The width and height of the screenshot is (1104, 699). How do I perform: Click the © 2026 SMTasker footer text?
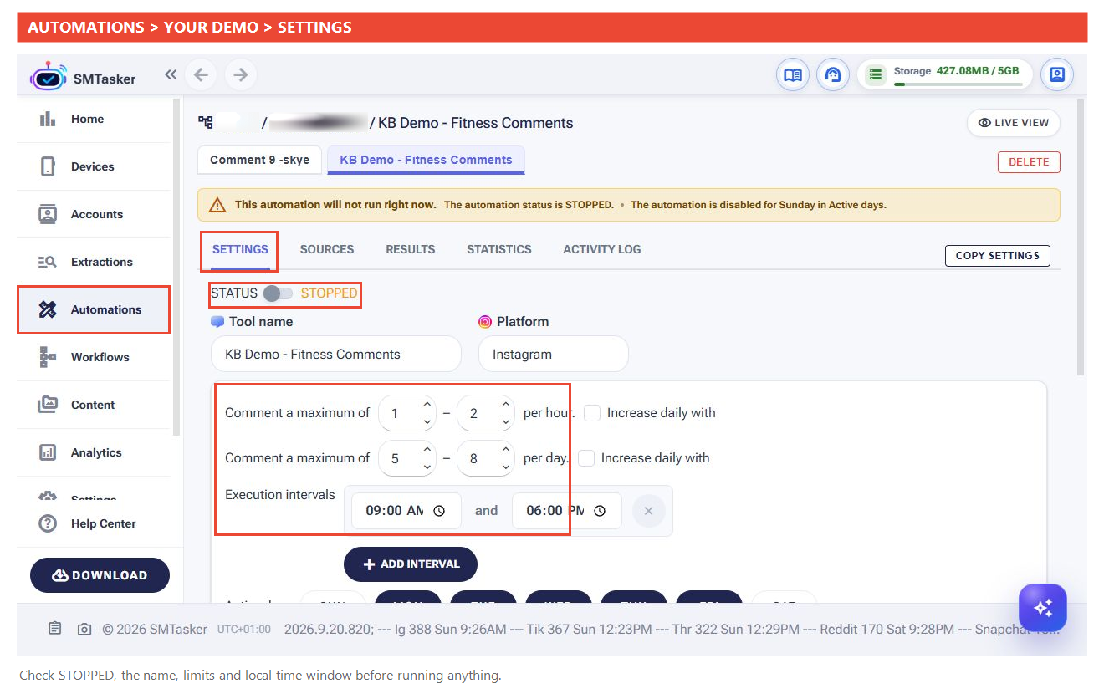[155, 629]
